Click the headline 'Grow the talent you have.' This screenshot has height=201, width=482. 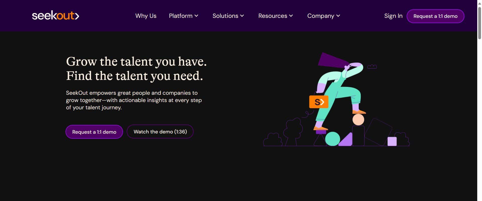point(136,61)
